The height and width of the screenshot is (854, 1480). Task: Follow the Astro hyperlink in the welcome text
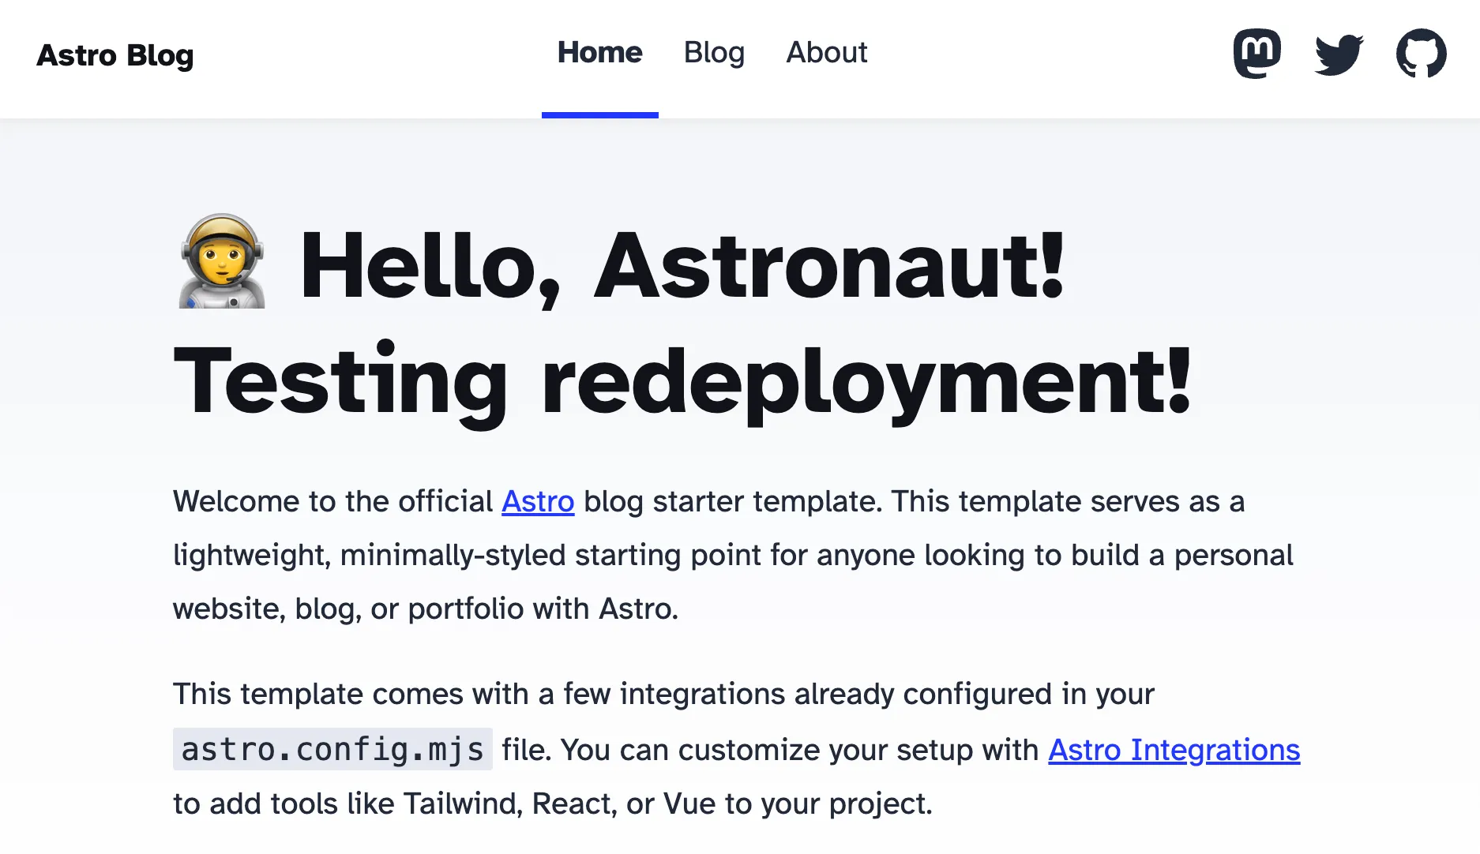[538, 501]
